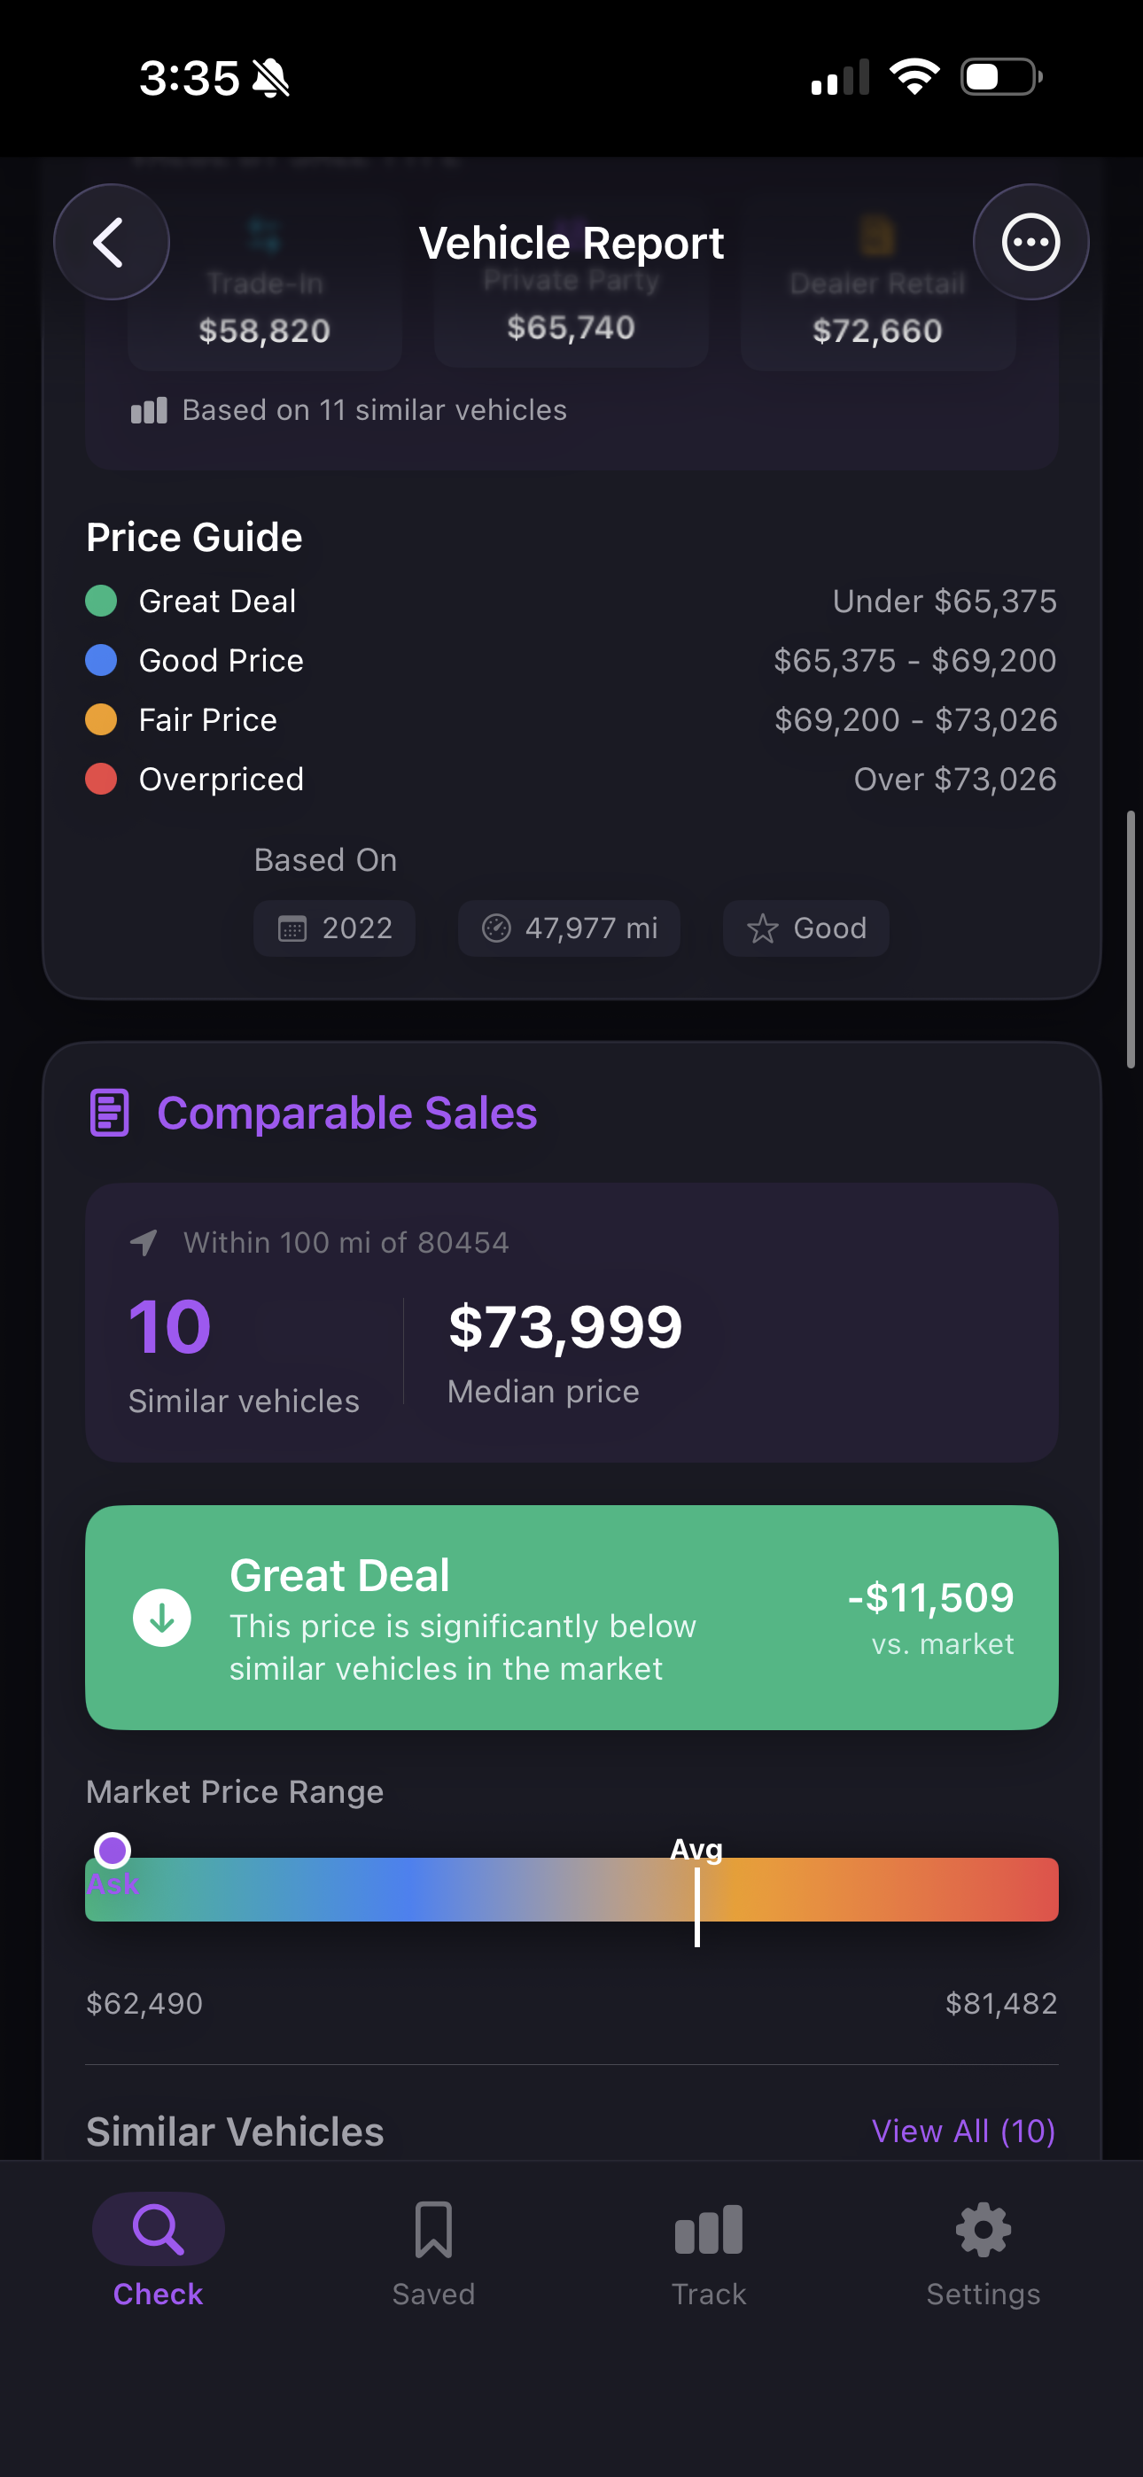Tap the Track bar chart icon

(708, 2227)
